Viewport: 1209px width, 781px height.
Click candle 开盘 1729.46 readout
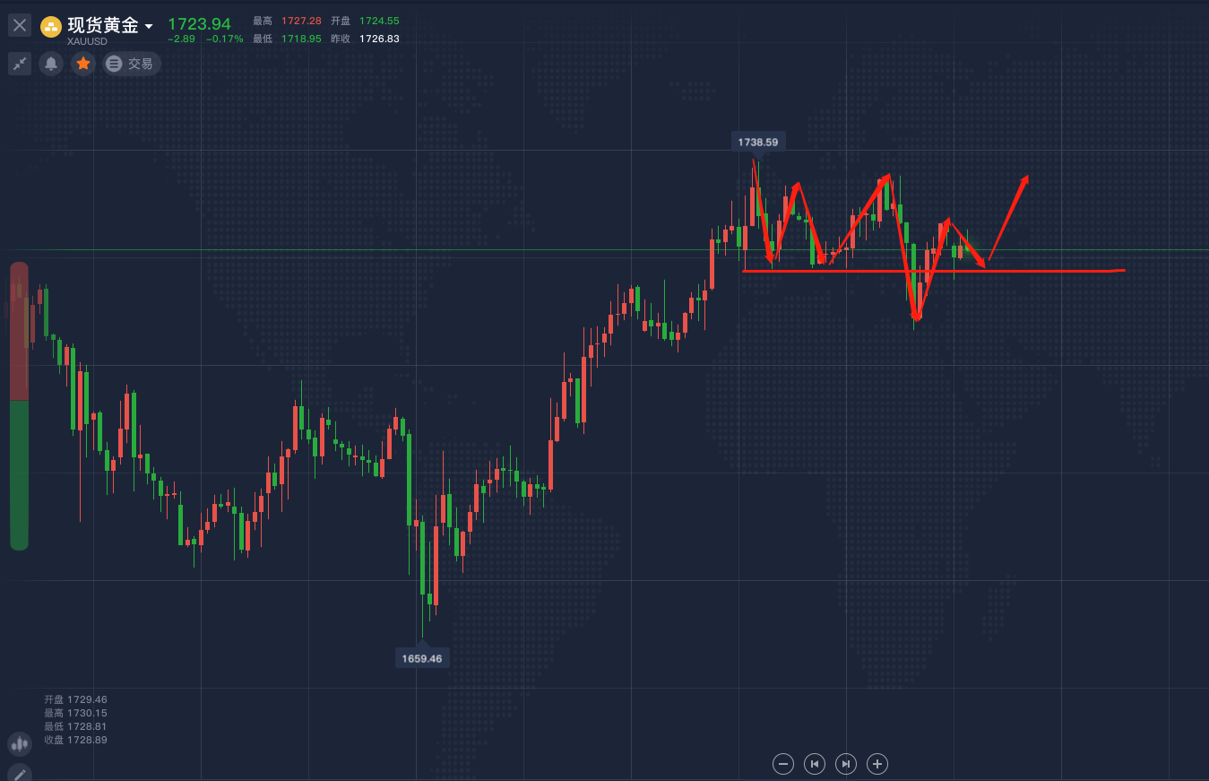tap(75, 699)
